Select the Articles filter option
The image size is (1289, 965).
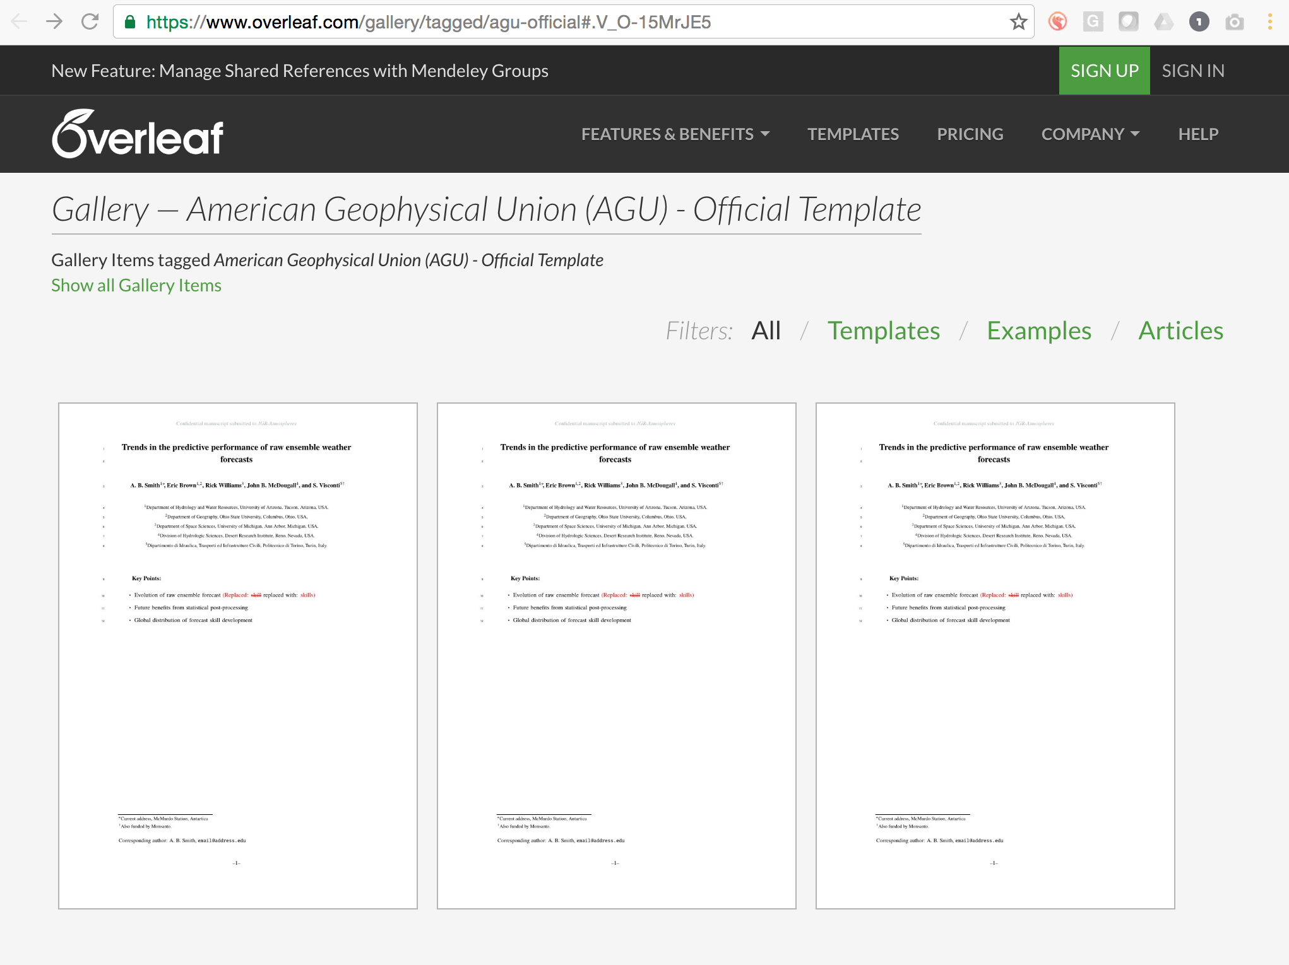pyautogui.click(x=1180, y=329)
